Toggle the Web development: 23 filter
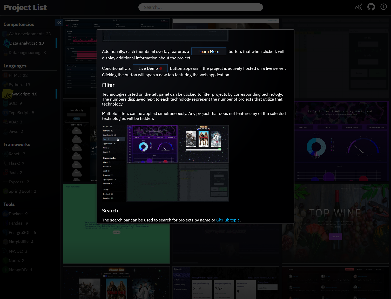 [x=30, y=34]
